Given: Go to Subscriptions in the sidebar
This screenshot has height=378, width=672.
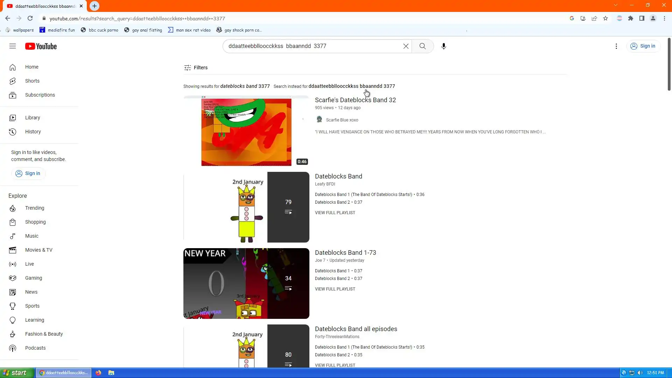Looking at the screenshot, I should click(x=40, y=95).
